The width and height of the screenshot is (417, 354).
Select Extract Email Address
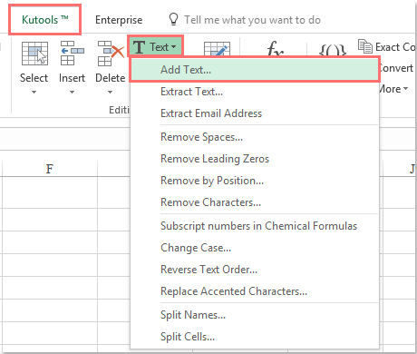pos(255,113)
